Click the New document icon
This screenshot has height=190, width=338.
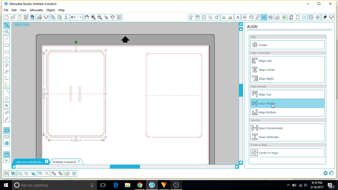click(x=6, y=17)
